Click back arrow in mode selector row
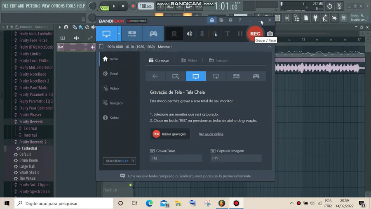This screenshot has width=371, height=209. click(x=155, y=76)
